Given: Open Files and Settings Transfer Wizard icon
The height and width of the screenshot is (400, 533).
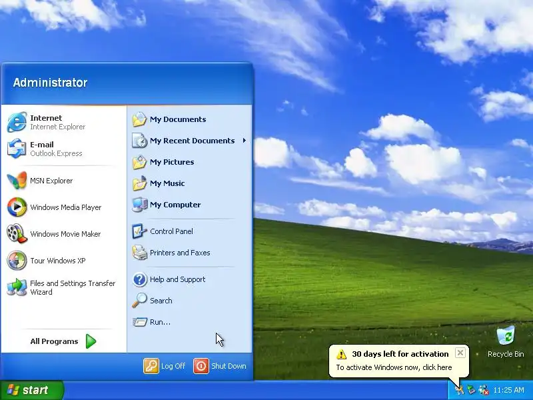Looking at the screenshot, I should click(x=17, y=287).
